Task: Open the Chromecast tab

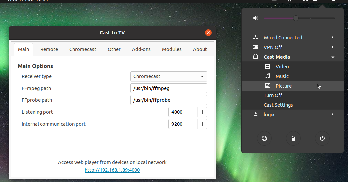Action: 83,49
